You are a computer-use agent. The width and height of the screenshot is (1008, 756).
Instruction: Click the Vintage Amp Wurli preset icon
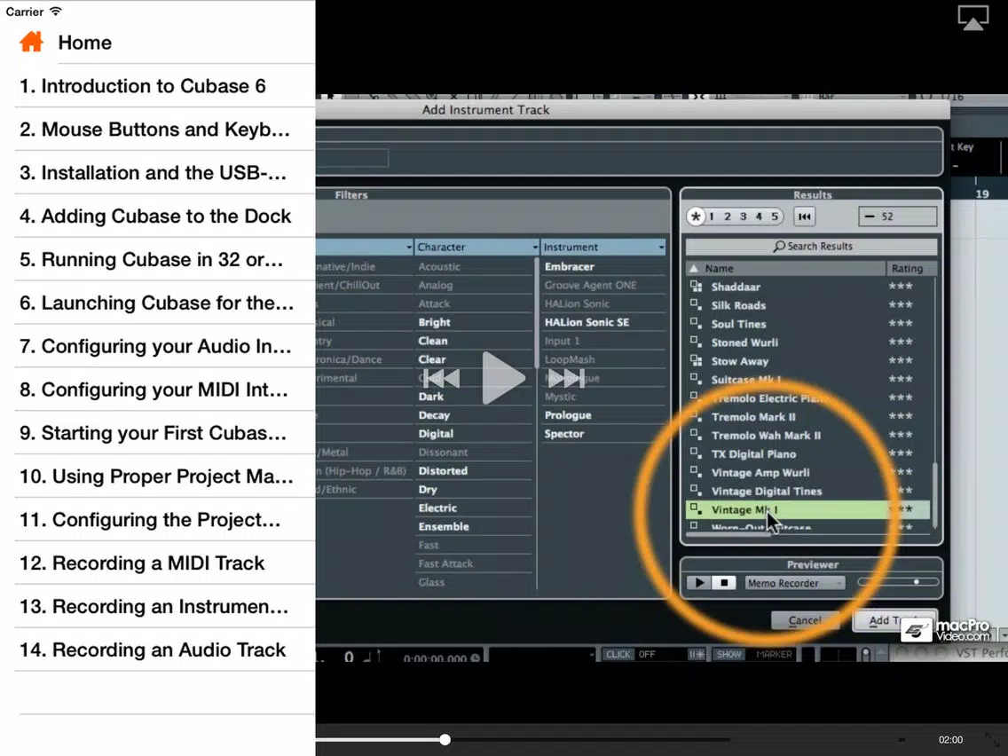click(x=696, y=472)
